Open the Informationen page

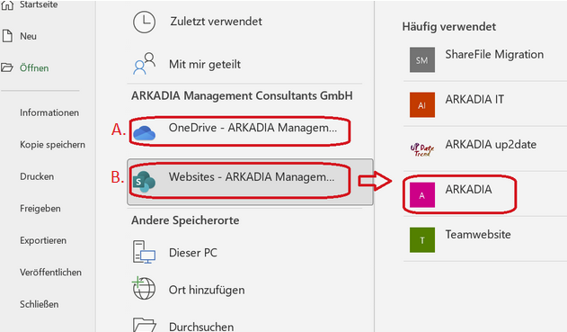coord(49,112)
